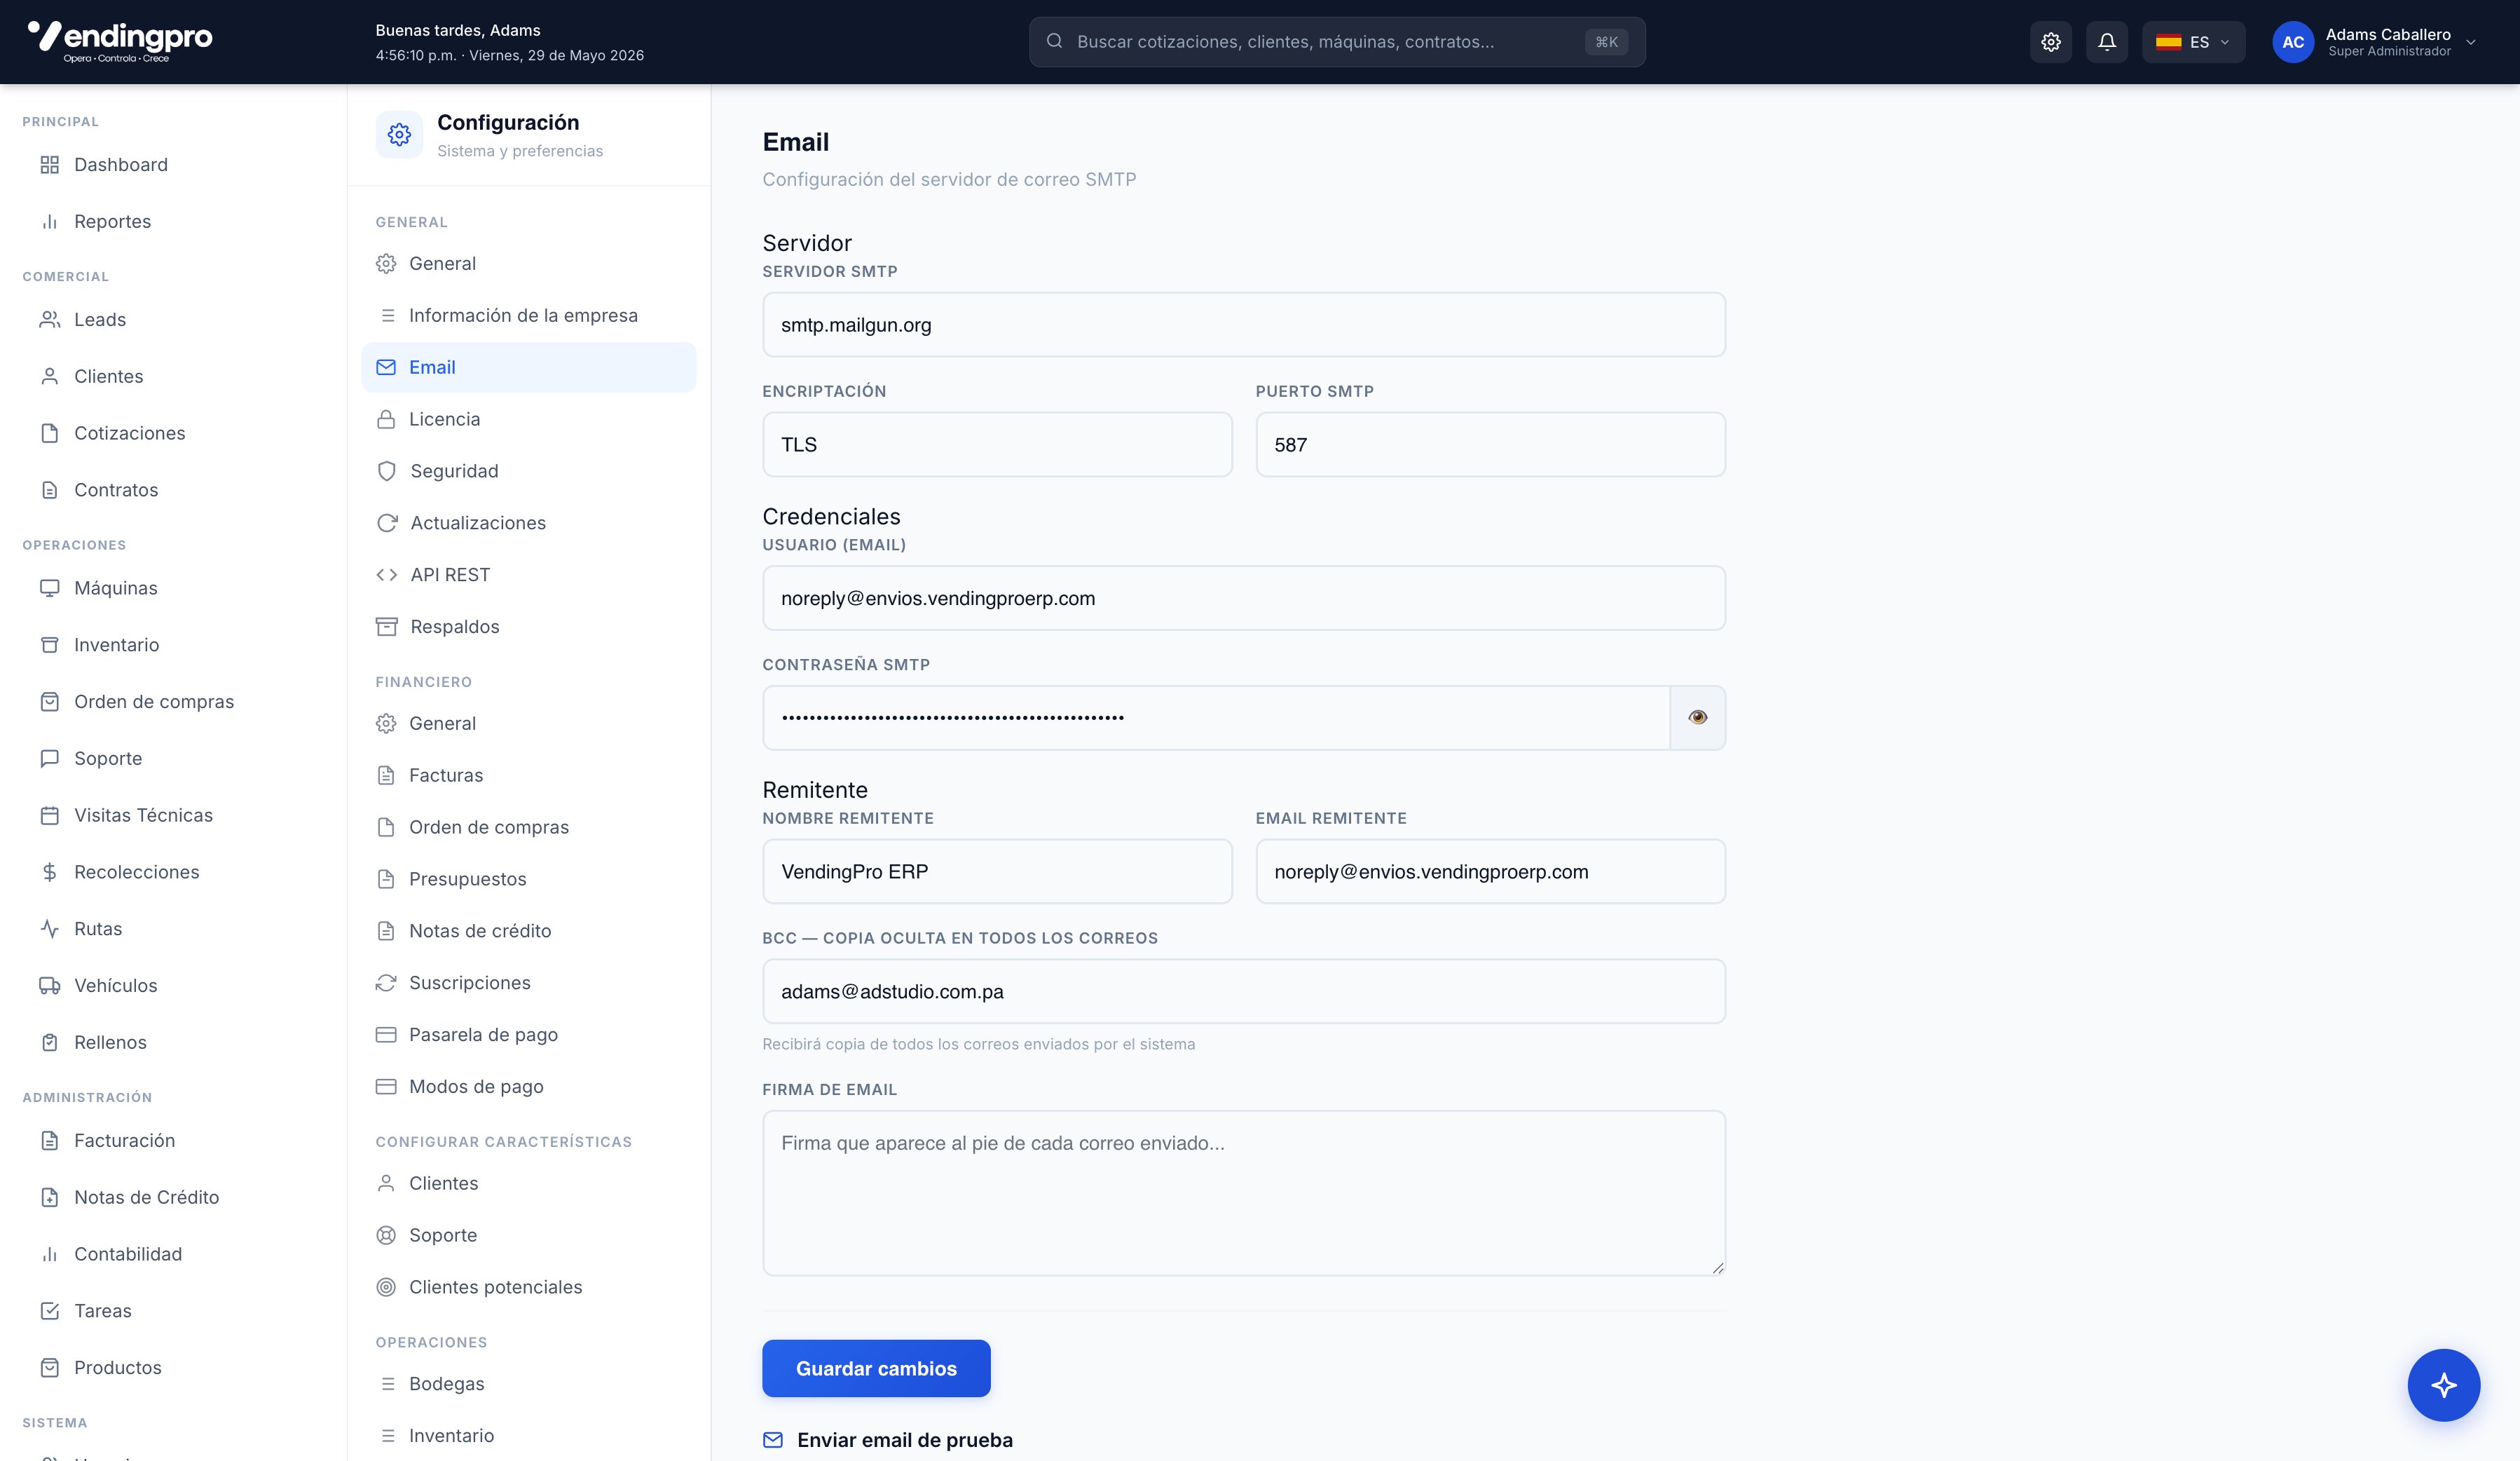Click the Inventario box icon in main sidebar
2520x1461 pixels.
49,646
